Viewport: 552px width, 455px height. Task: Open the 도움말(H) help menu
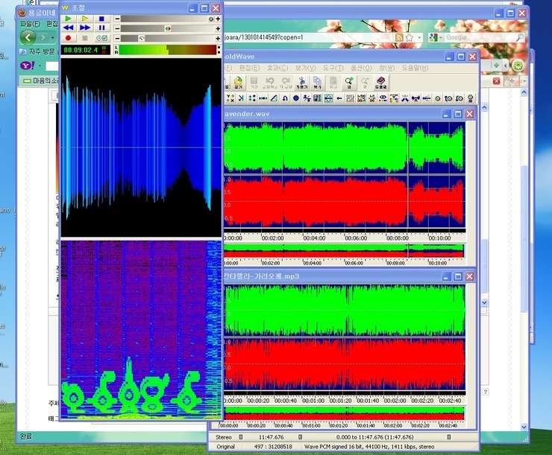pyautogui.click(x=415, y=68)
